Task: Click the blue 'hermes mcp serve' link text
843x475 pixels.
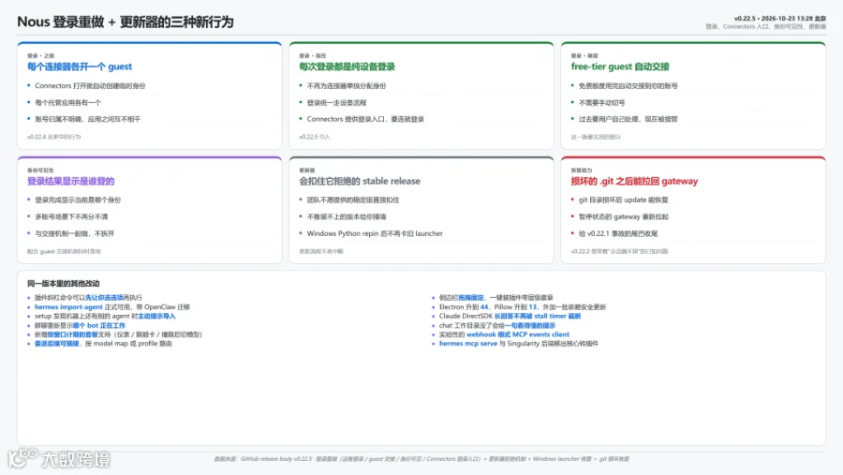Action: [468, 344]
